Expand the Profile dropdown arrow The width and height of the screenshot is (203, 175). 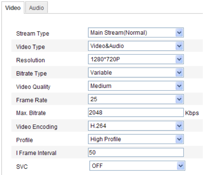pyautogui.click(x=179, y=139)
